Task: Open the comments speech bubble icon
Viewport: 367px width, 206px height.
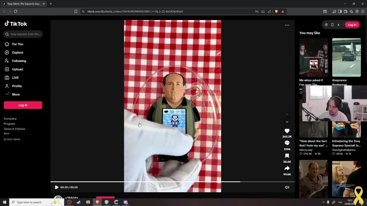Action: coord(287,143)
